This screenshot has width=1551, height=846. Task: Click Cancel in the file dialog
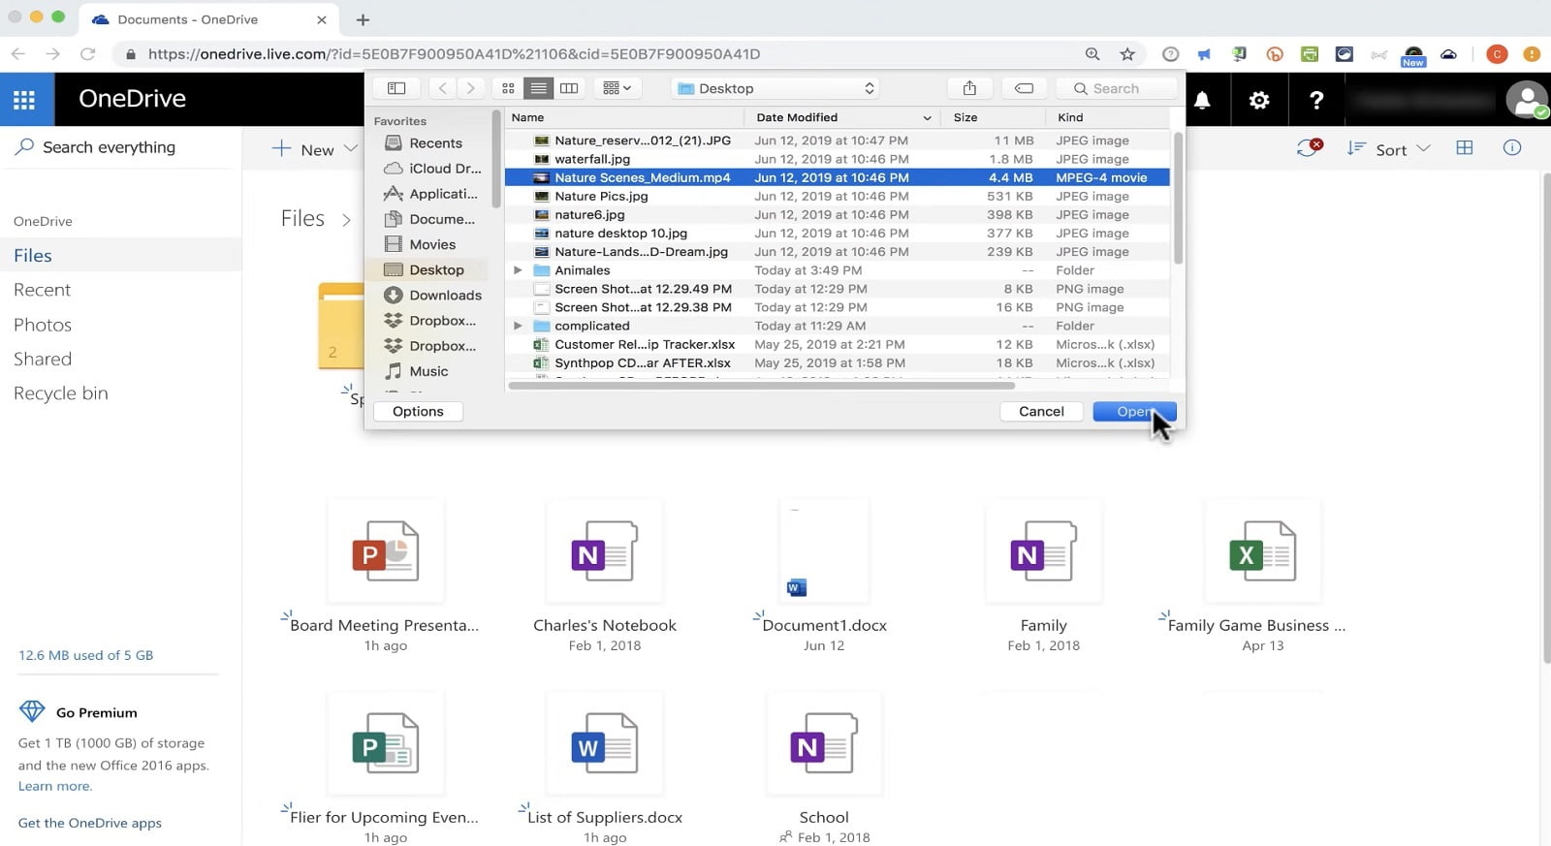click(x=1041, y=411)
